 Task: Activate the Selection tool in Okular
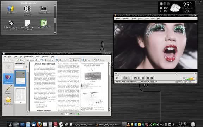point(98,60)
